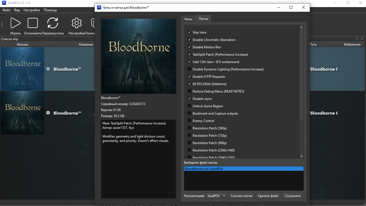Click the Restart (Перезапустить) toolbar icon

click(53, 23)
